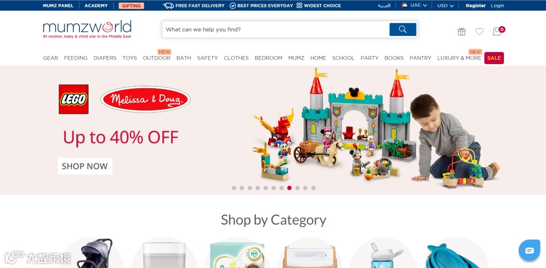Open the live chat bubble icon
This screenshot has width=546, height=268.
point(529,250)
